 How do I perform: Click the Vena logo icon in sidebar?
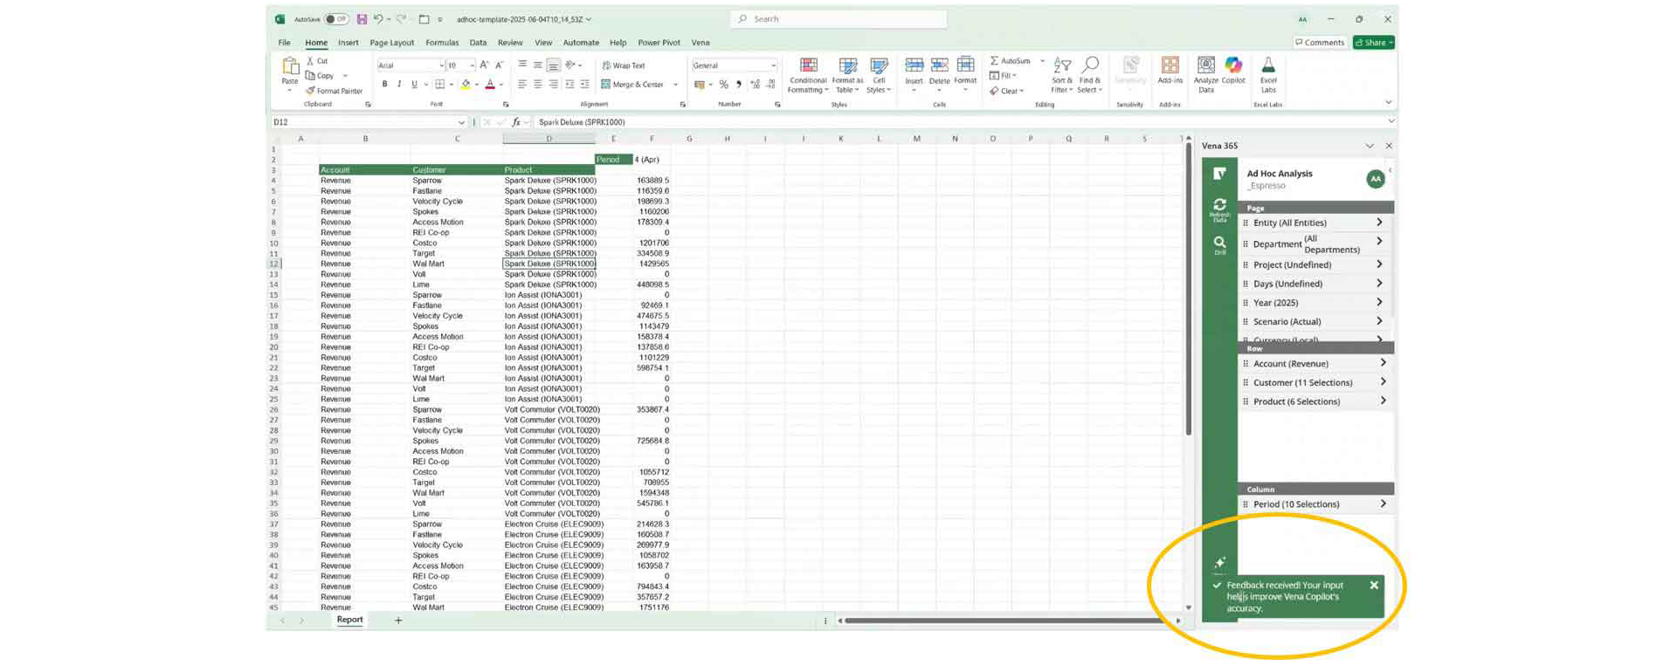coord(1219,174)
